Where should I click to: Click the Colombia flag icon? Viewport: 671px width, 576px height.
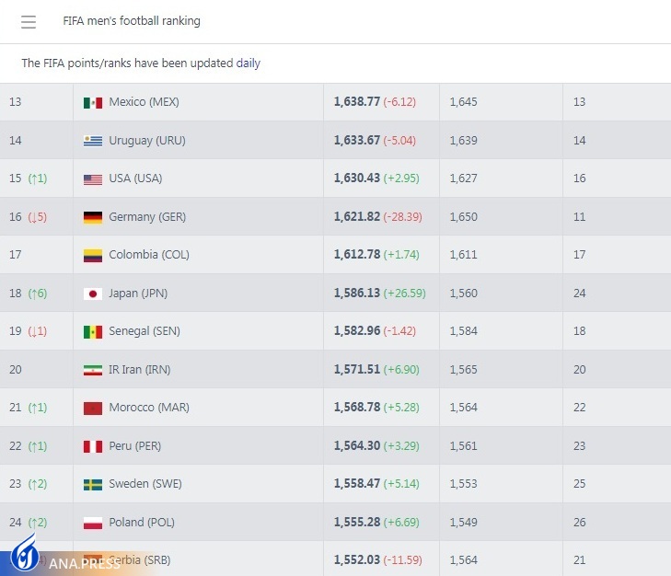[x=92, y=255]
